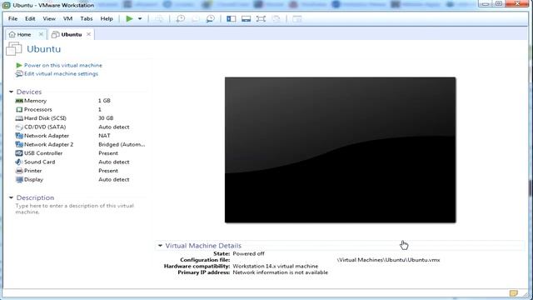The width and height of the screenshot is (533, 300).
Task: Open the VM menu
Action: click(x=67, y=18)
